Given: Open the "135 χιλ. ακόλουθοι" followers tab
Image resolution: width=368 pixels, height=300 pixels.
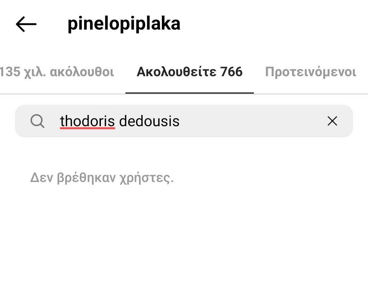Looking at the screenshot, I should click(57, 72).
